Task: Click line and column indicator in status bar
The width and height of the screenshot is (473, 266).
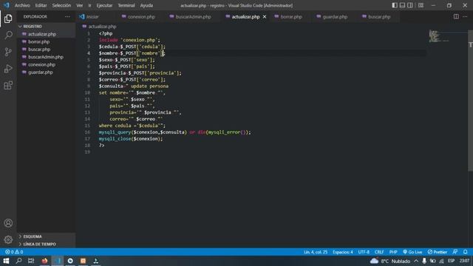Action: tap(316, 252)
